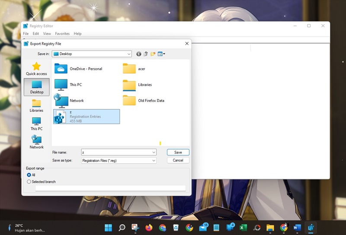Select Network in the places sidebar
The height and width of the screenshot is (235, 346).
(37, 142)
